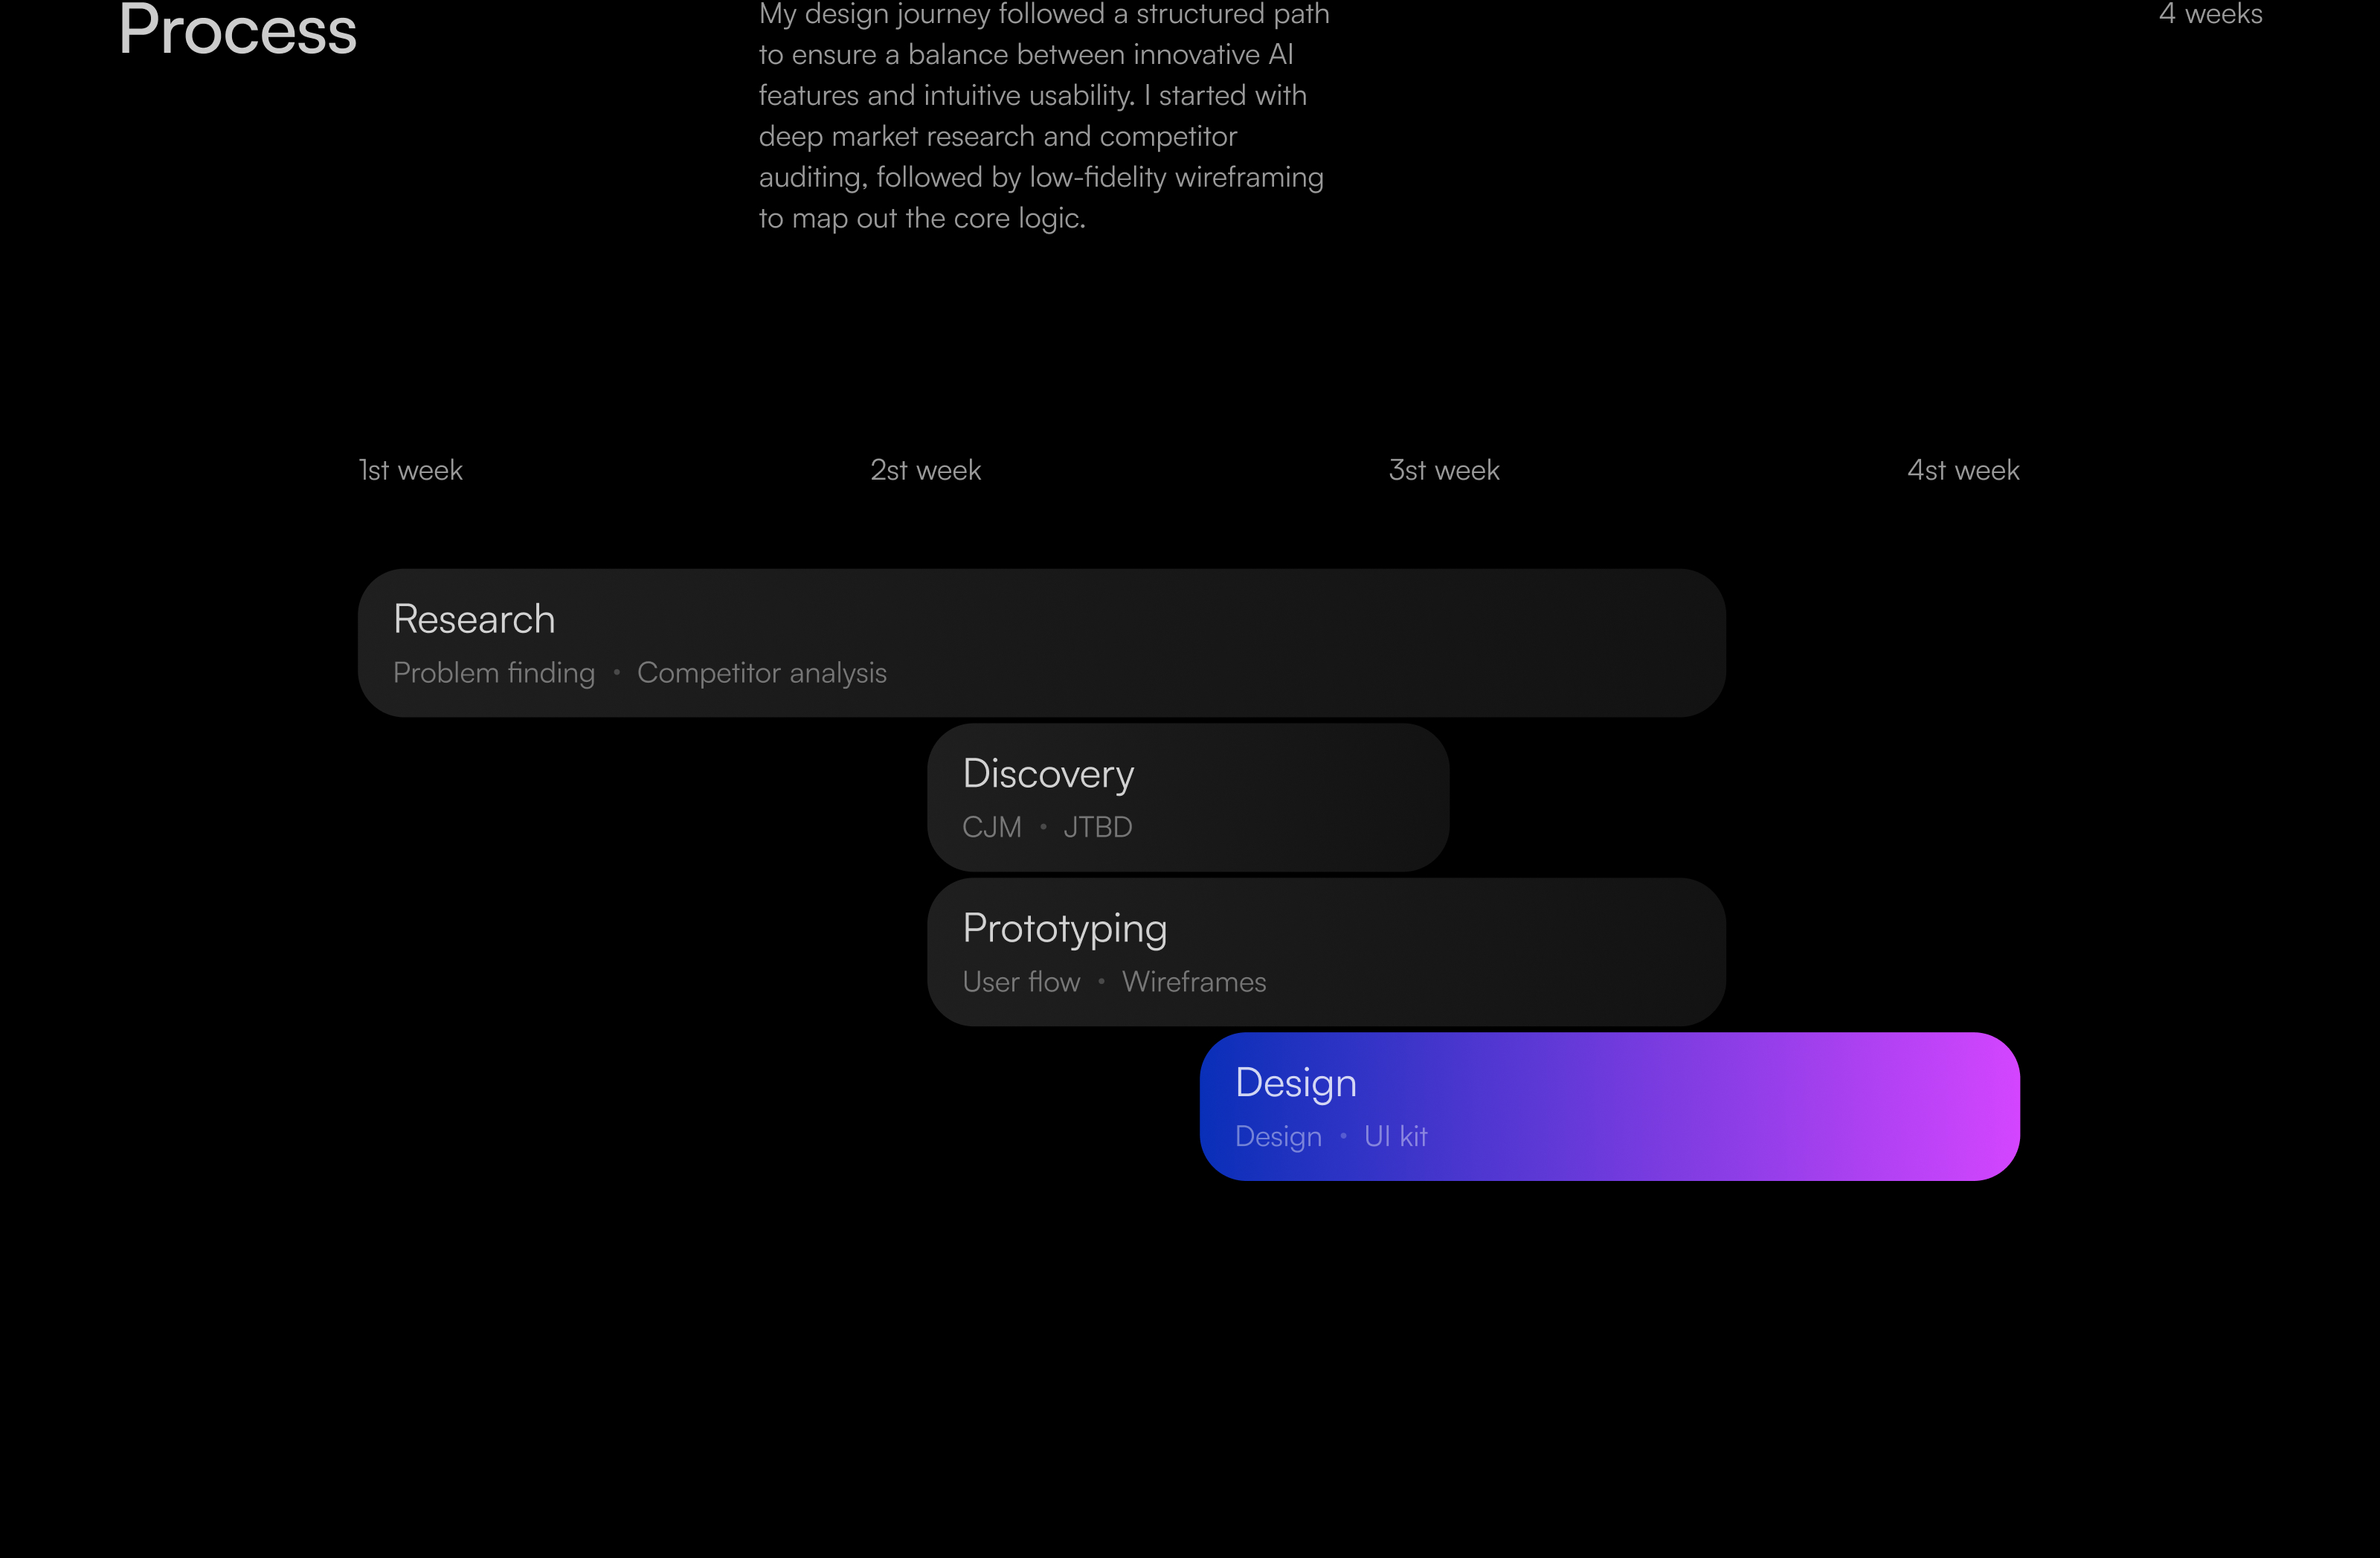The image size is (2380, 1558).
Task: Click the 3st week label
Action: point(1442,469)
